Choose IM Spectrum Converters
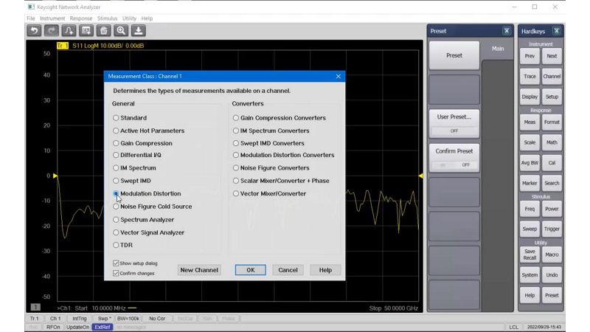Viewport: 590px width, 332px height. click(236, 131)
